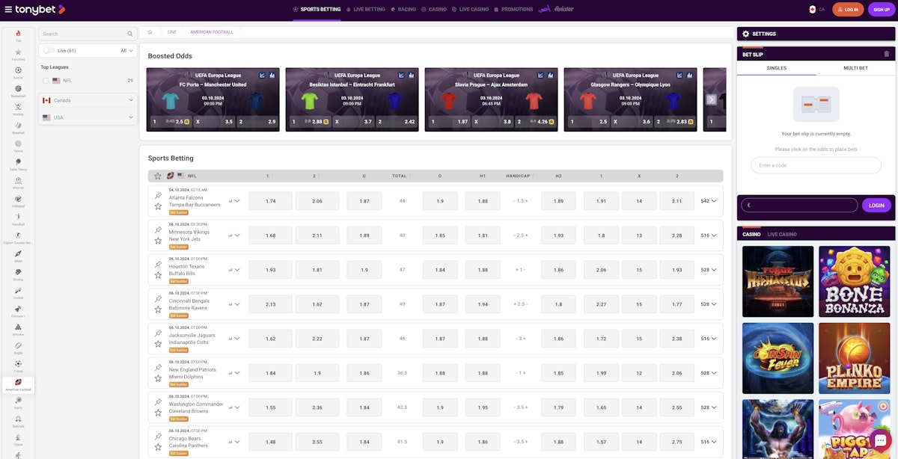Open the Bone Bonanza game thumbnail
The width and height of the screenshot is (898, 459).
coord(855,280)
